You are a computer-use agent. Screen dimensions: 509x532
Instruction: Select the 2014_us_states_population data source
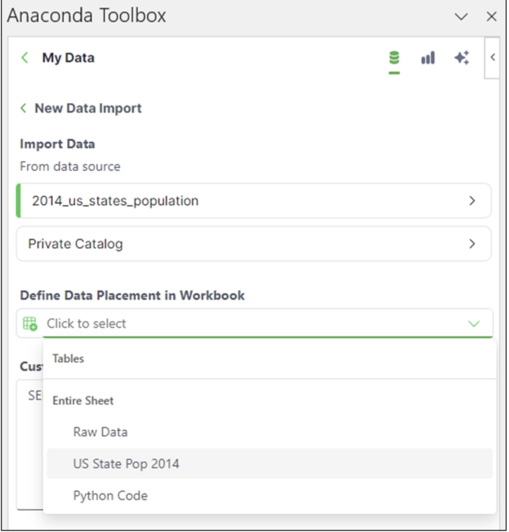click(115, 201)
